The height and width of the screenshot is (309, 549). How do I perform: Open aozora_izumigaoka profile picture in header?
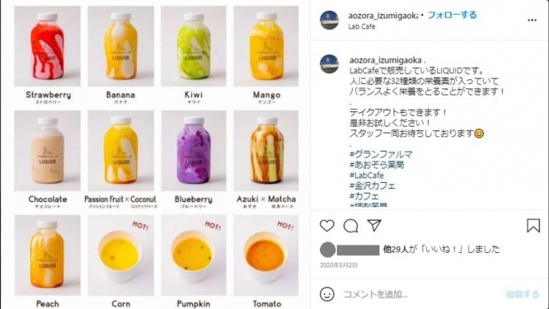(330, 20)
